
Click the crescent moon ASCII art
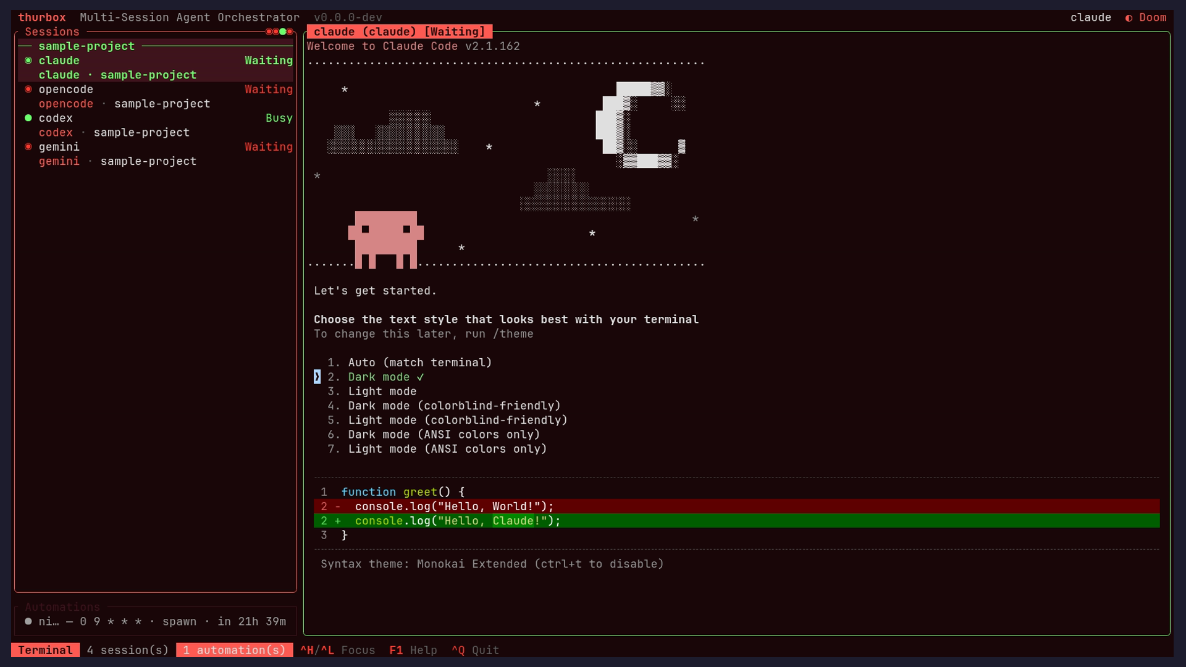click(x=640, y=125)
